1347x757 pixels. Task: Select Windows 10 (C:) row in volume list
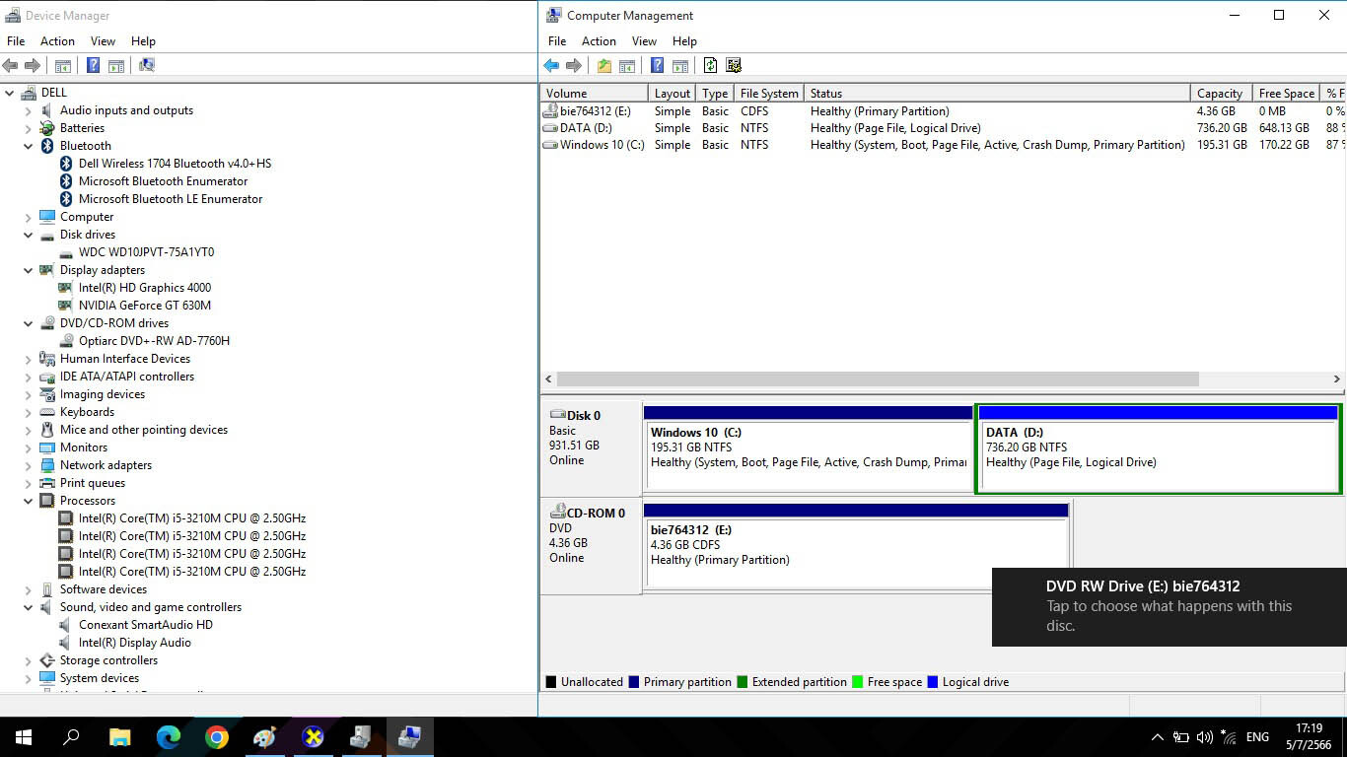942,145
